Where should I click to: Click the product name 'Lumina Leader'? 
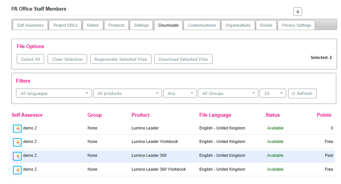point(145,128)
